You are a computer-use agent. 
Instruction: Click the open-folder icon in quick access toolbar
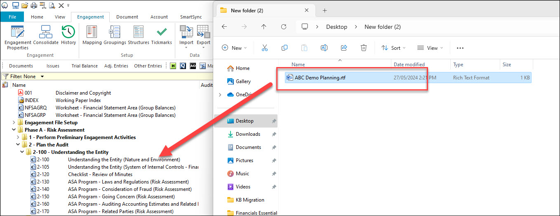[25, 5]
